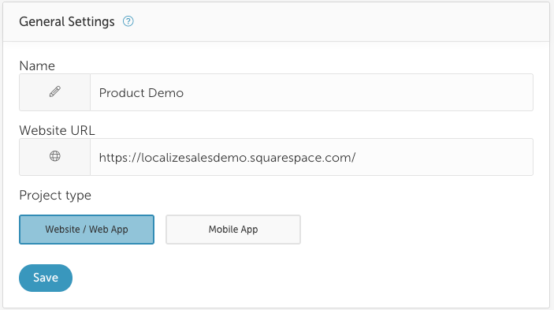The height and width of the screenshot is (310, 554).
Task: Save the general settings
Action: pos(46,278)
